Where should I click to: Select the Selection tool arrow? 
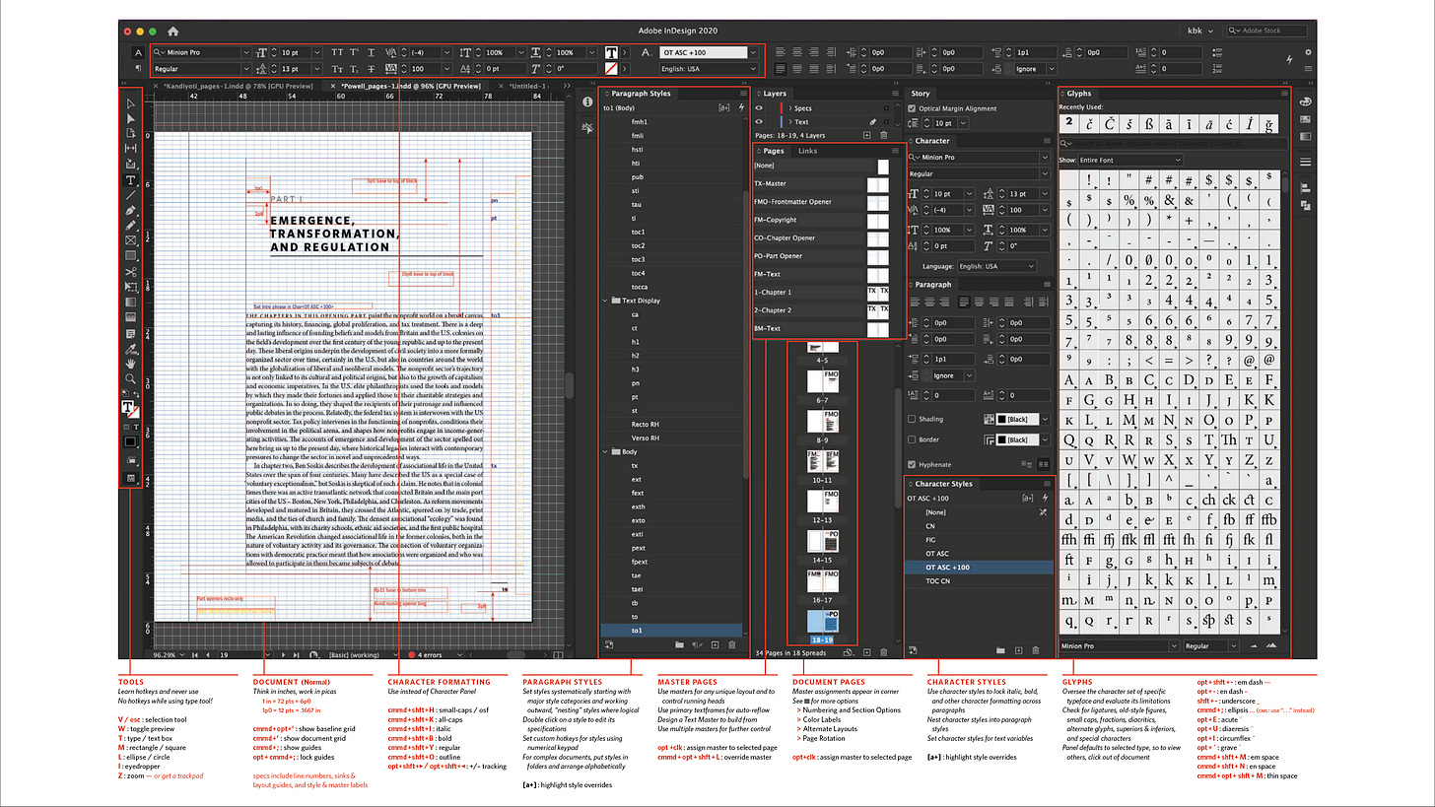(x=130, y=102)
